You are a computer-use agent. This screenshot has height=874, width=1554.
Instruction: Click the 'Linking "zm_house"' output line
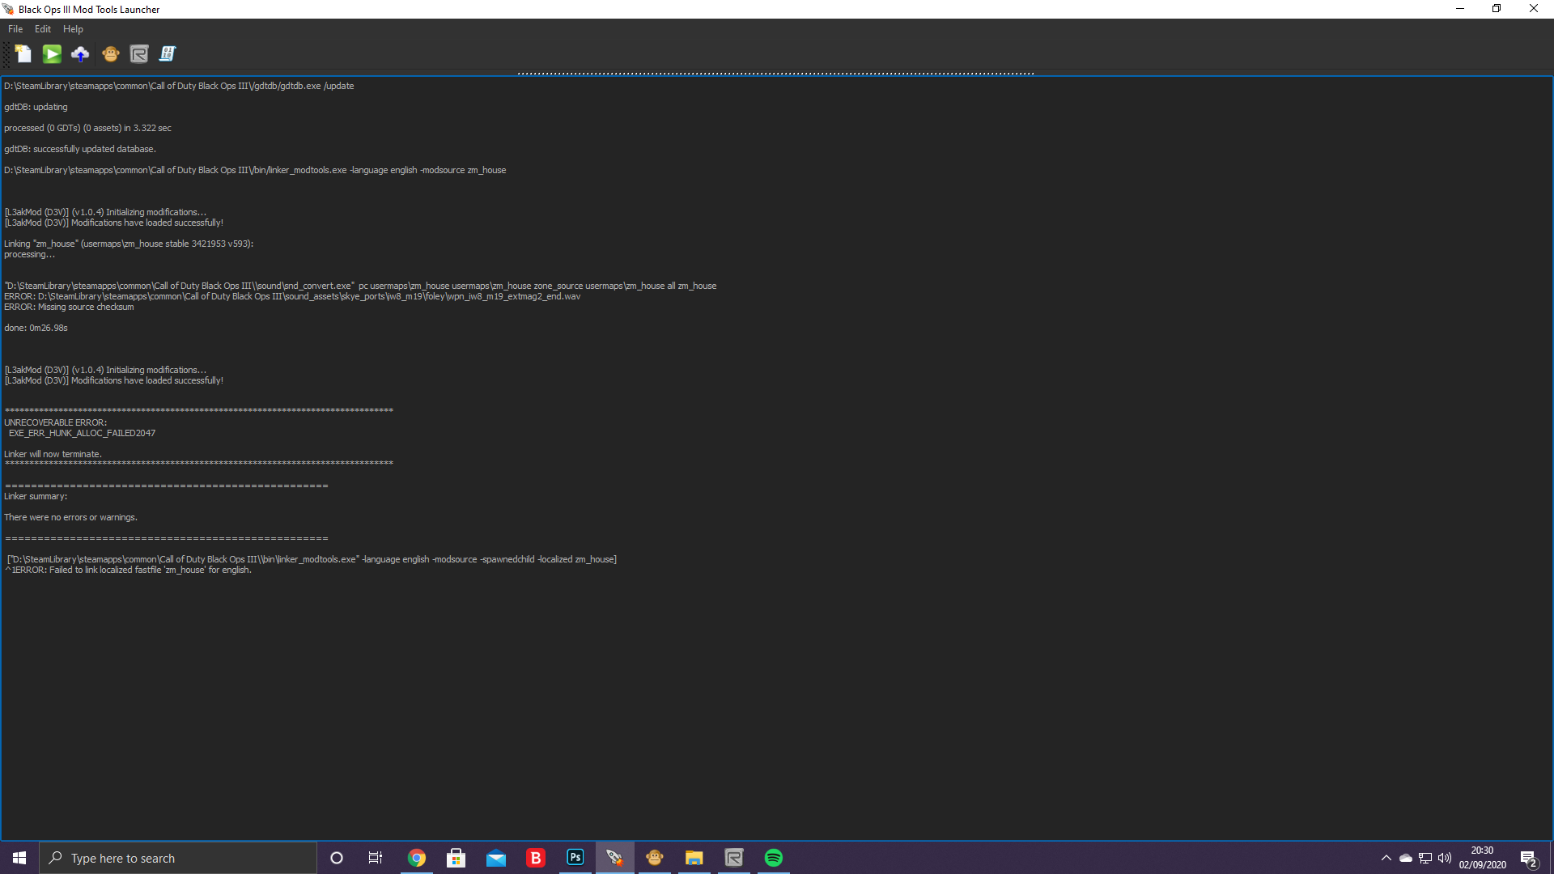[129, 244]
